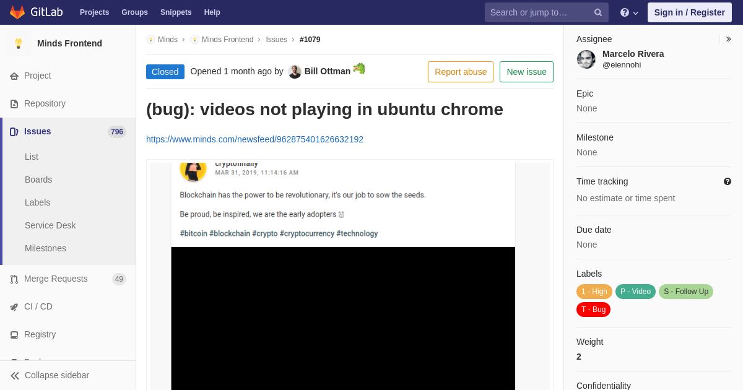Open the Merge Requests sidebar item
The height and width of the screenshot is (390, 743).
[68, 279]
